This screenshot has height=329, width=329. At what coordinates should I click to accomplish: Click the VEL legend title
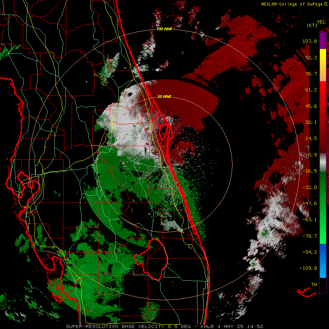pyautogui.click(x=321, y=22)
